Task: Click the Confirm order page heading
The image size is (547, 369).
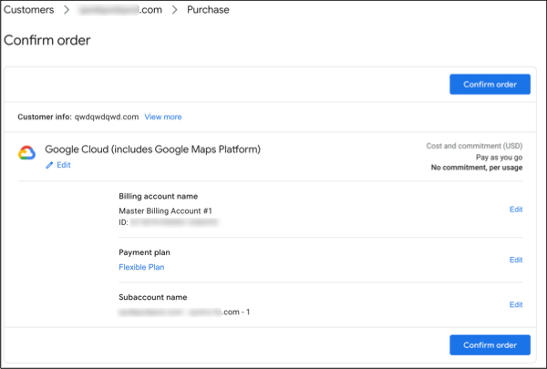Action: 47,40
